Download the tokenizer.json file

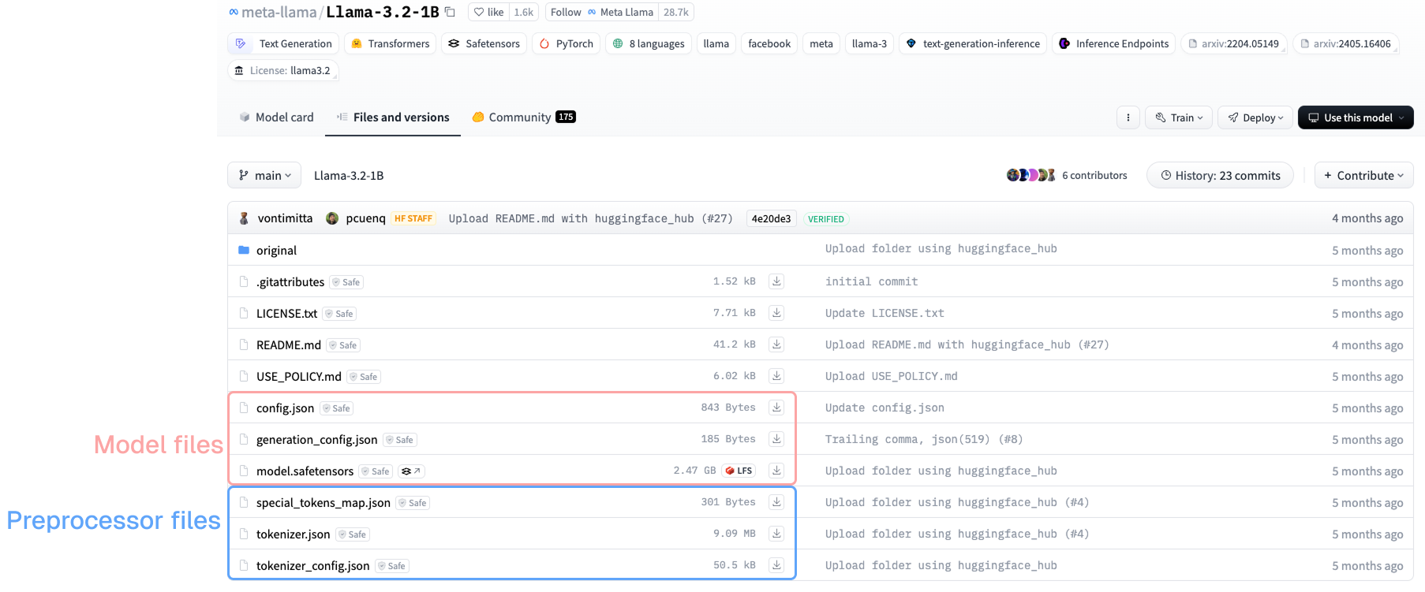776,534
